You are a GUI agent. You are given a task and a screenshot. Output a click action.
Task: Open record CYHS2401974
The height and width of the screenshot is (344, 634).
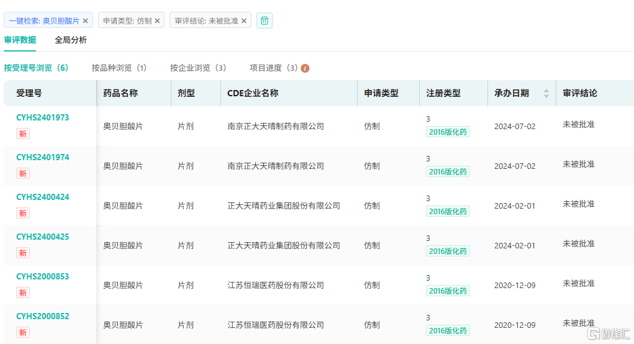point(42,157)
